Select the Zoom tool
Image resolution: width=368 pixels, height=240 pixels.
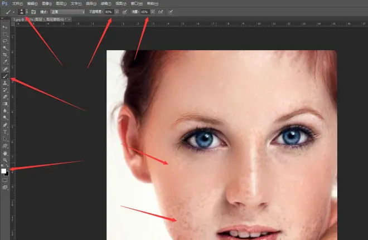5,160
